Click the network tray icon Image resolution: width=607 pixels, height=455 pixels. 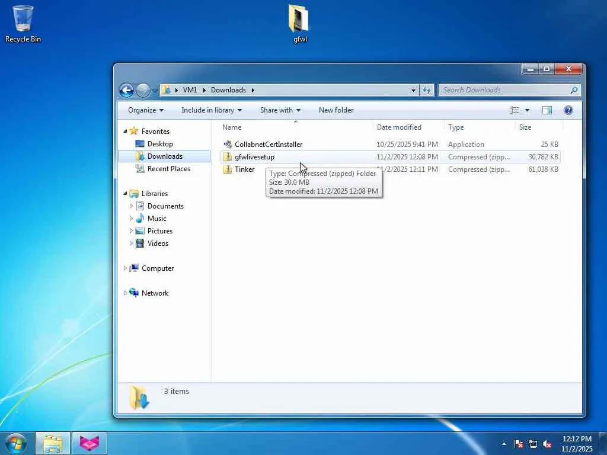tap(533, 444)
